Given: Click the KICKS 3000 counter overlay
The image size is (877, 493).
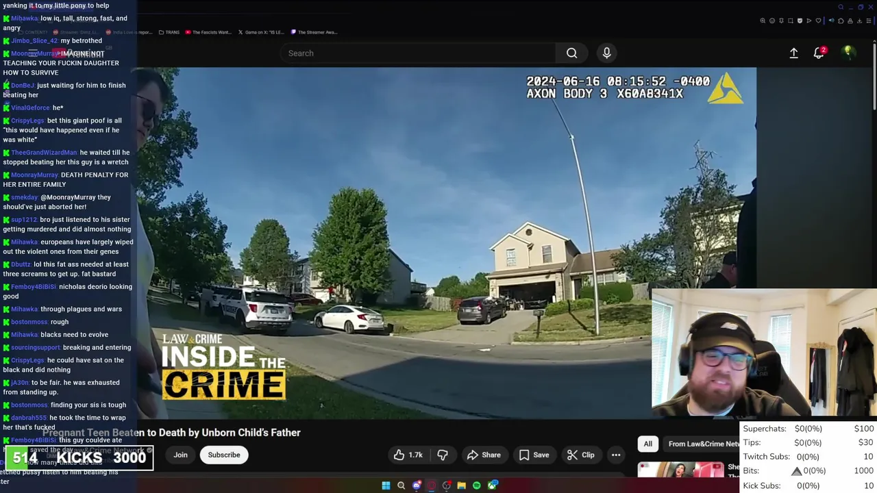Looking at the screenshot, I should click(x=79, y=458).
